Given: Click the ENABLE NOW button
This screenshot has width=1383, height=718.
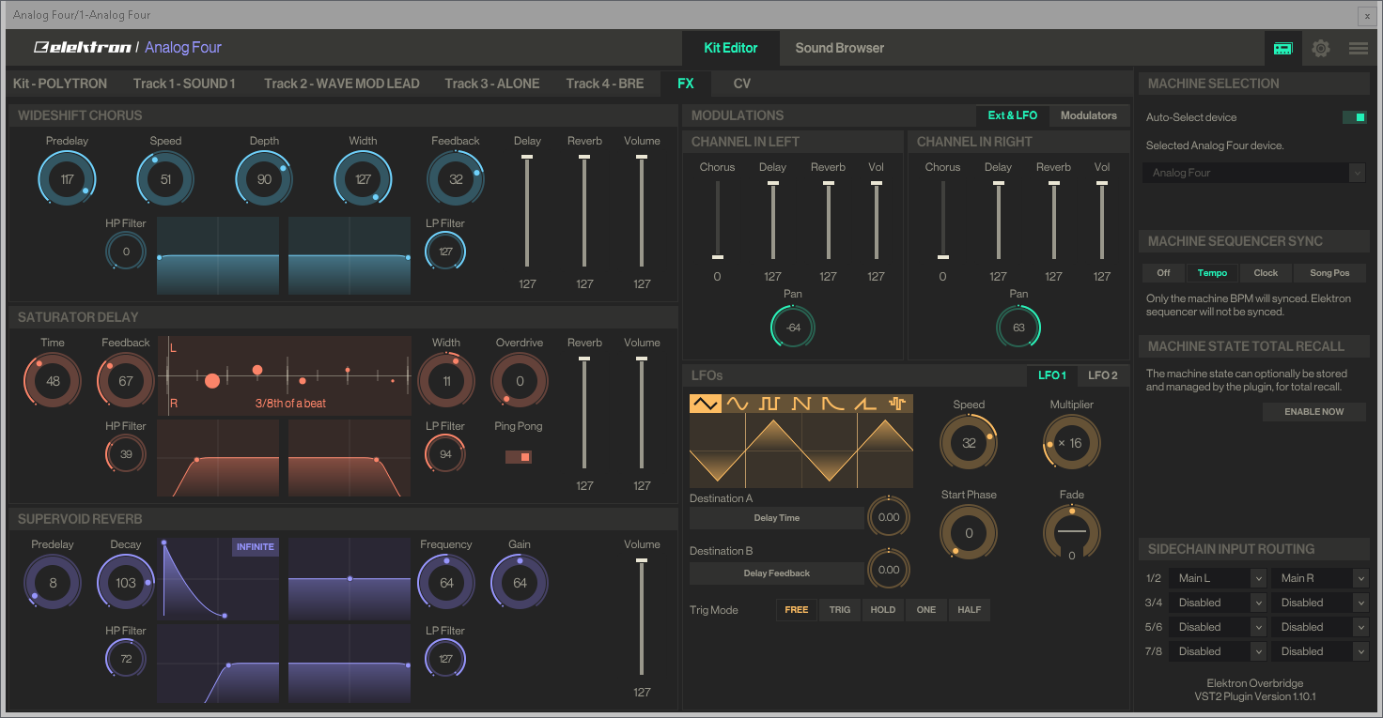Looking at the screenshot, I should 1314,412.
